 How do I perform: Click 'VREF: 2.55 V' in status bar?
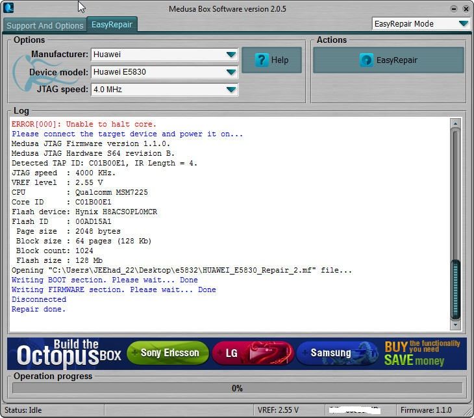[278, 410]
